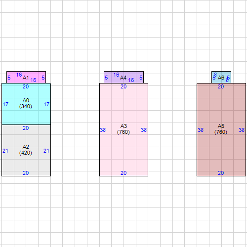Click the bottom '20' width label of A3

(123, 173)
